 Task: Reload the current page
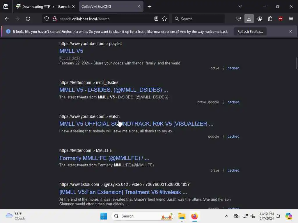(28, 19)
